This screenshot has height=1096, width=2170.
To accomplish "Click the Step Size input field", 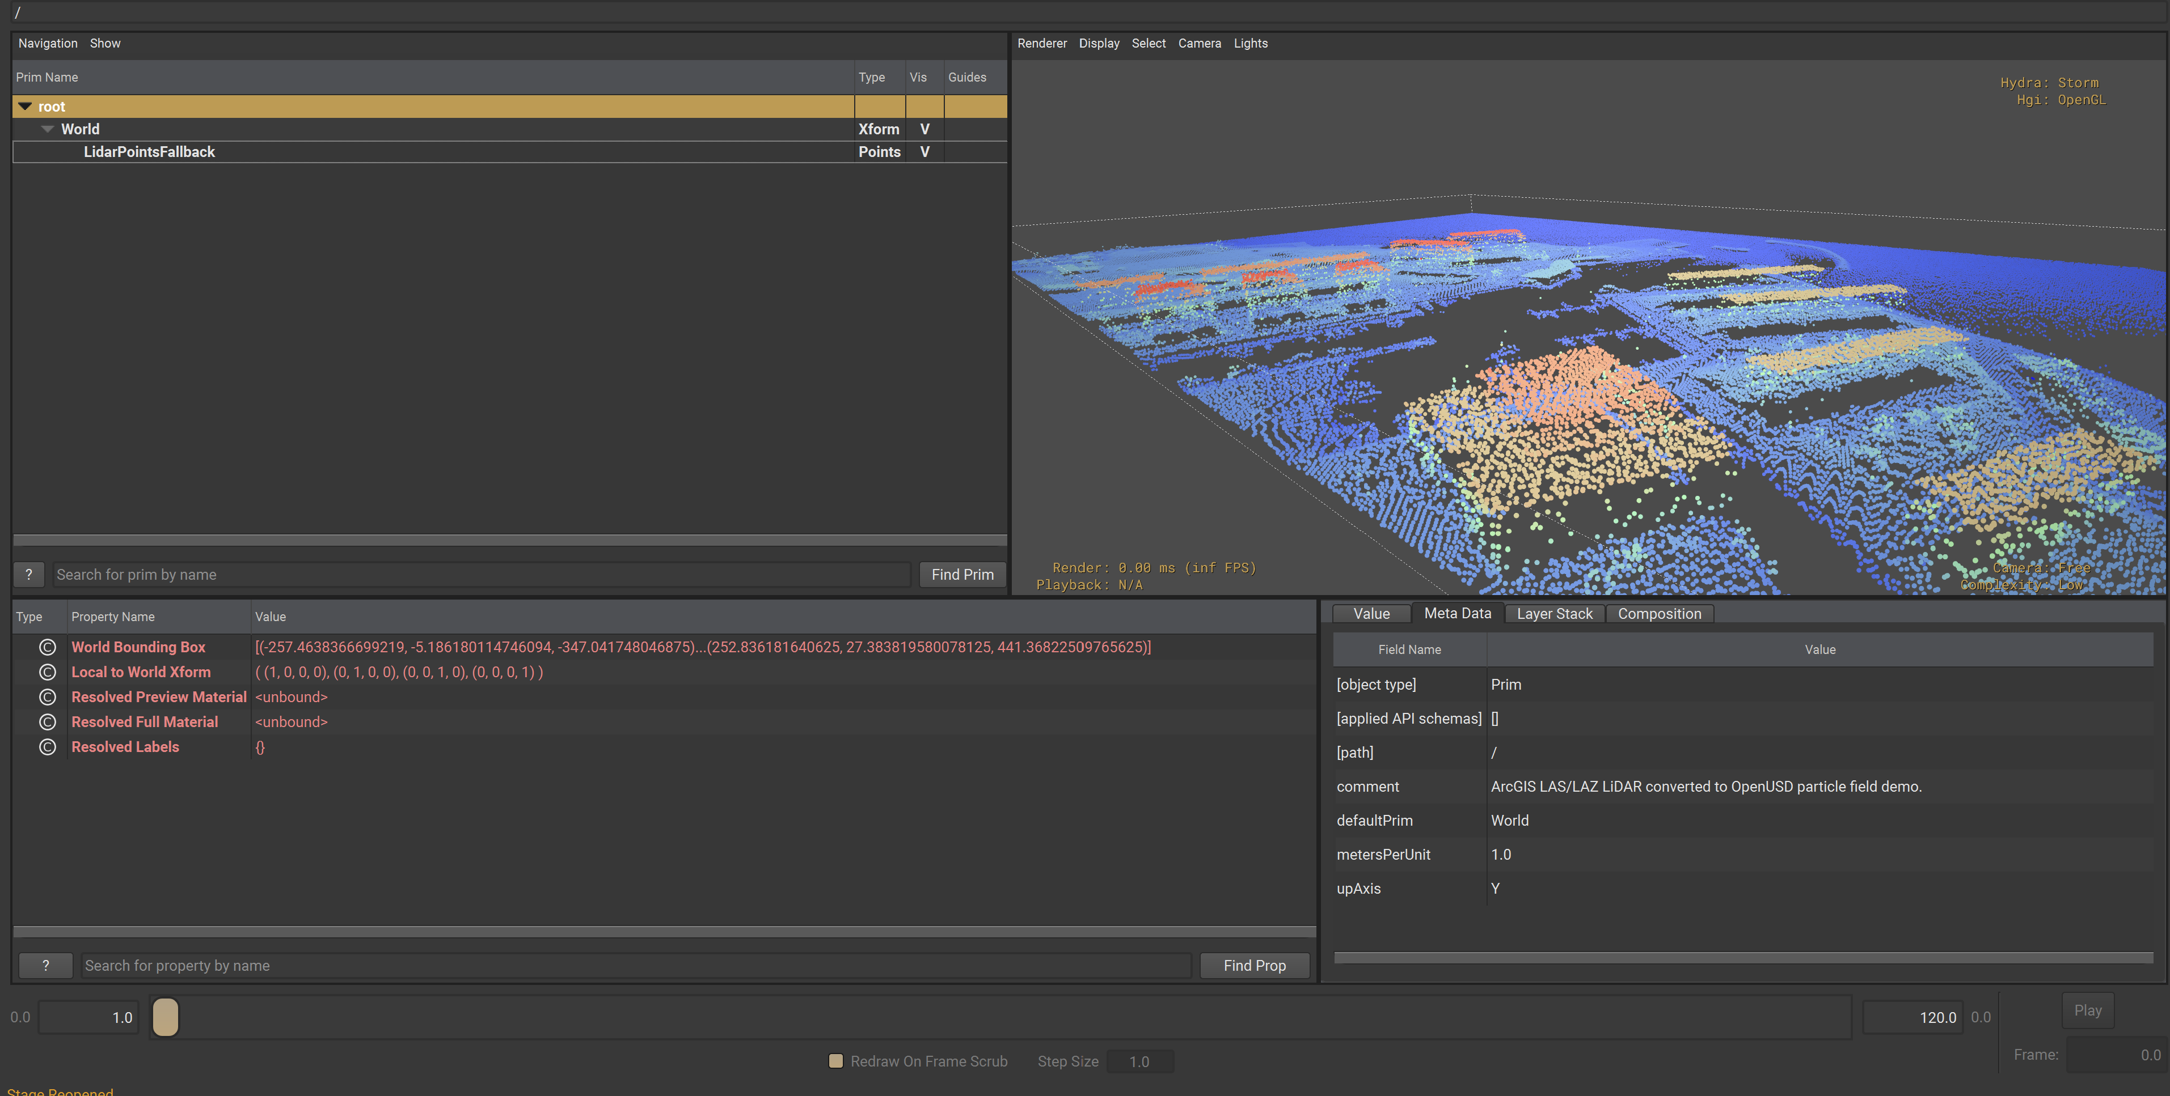I will point(1139,1061).
